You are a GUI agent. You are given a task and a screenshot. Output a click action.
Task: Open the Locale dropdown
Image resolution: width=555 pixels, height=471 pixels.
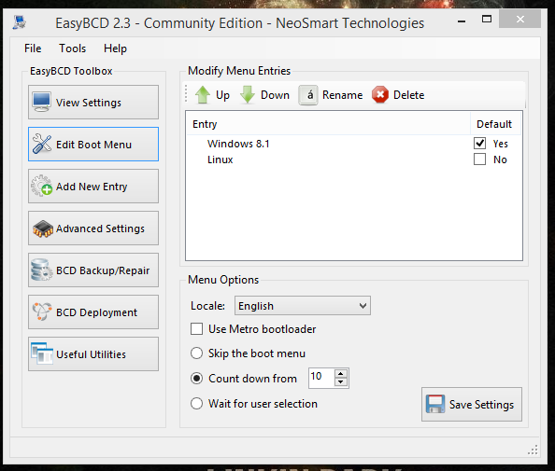point(303,306)
